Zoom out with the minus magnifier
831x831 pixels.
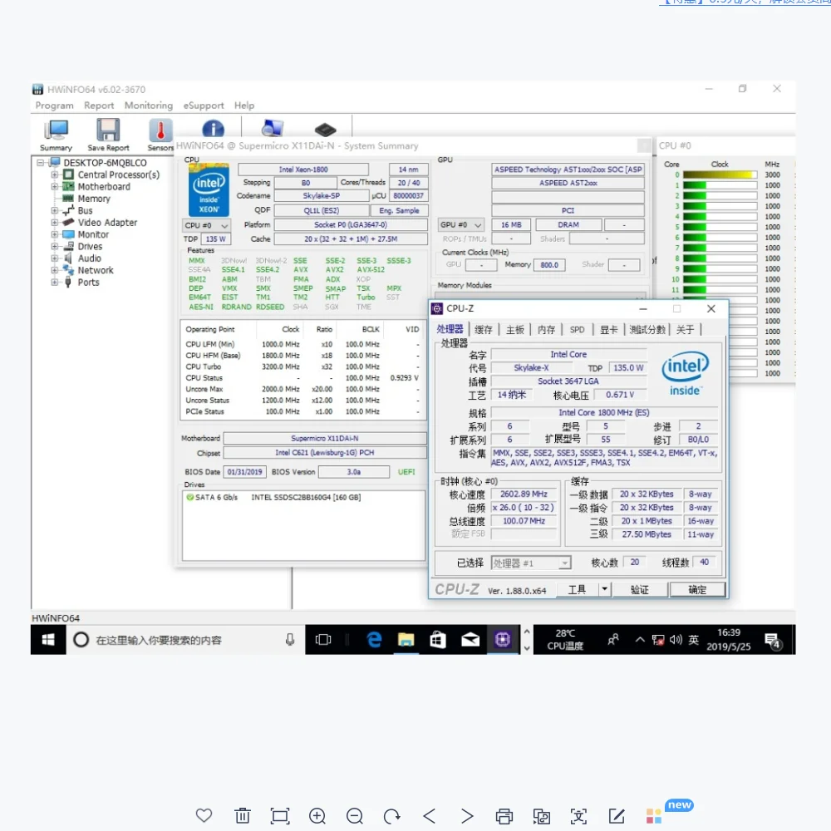(x=355, y=816)
